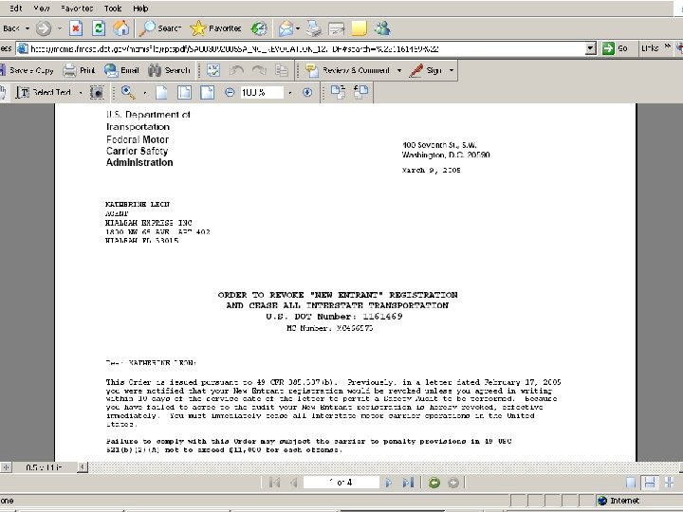Click the Rotate Counterclockwise icon
This screenshot has height=512, width=683.
point(360,92)
